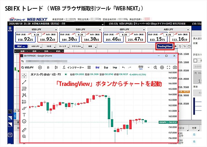
Task: Click the duplicate windows icon in chart toolbar
Action: pyautogui.click(x=189, y=46)
